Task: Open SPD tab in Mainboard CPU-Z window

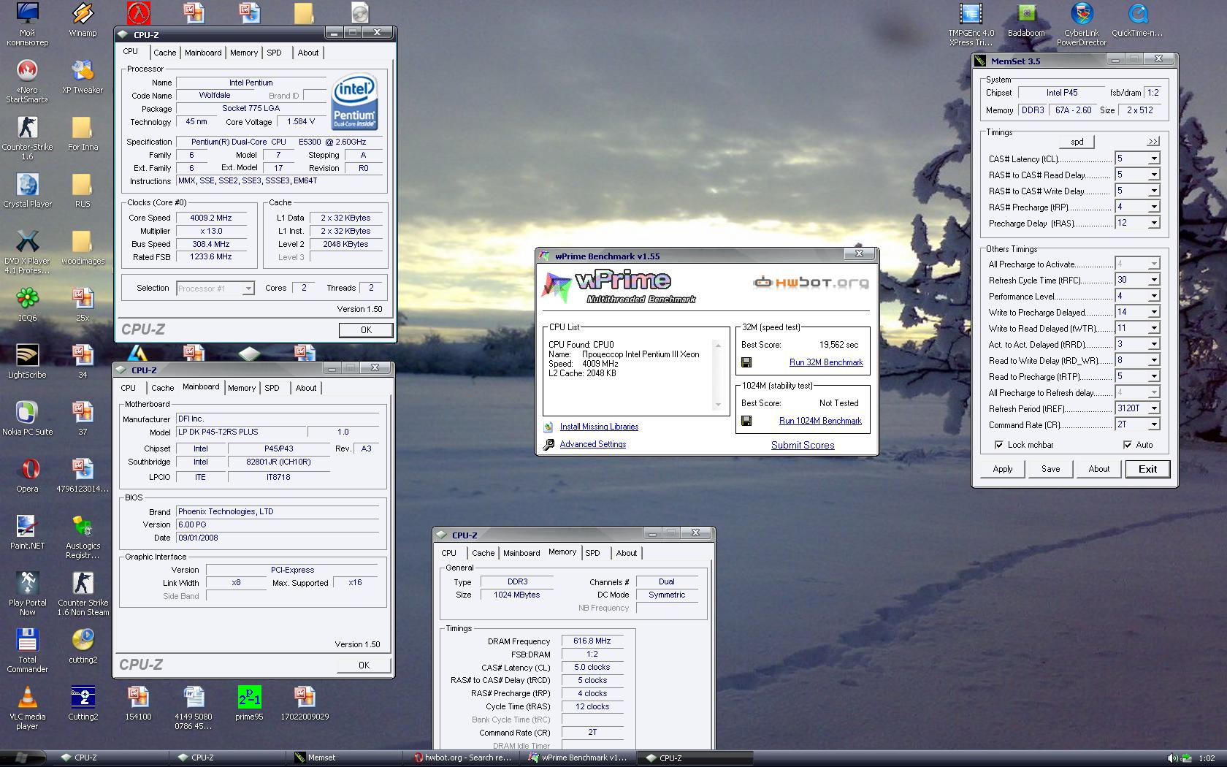Action: 272,388
